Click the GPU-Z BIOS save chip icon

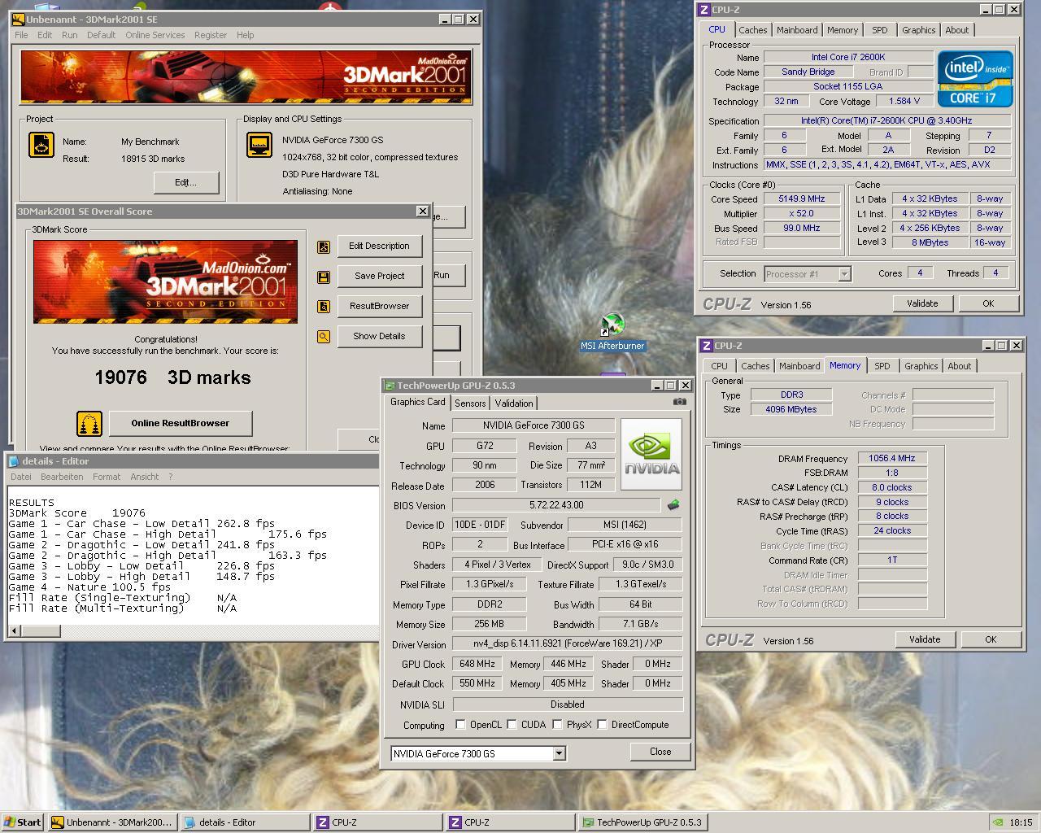click(x=673, y=505)
